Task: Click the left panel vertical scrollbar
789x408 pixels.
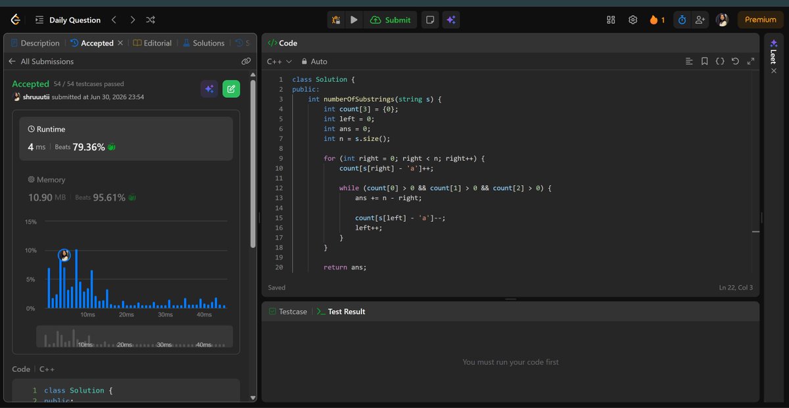Action: [253, 164]
